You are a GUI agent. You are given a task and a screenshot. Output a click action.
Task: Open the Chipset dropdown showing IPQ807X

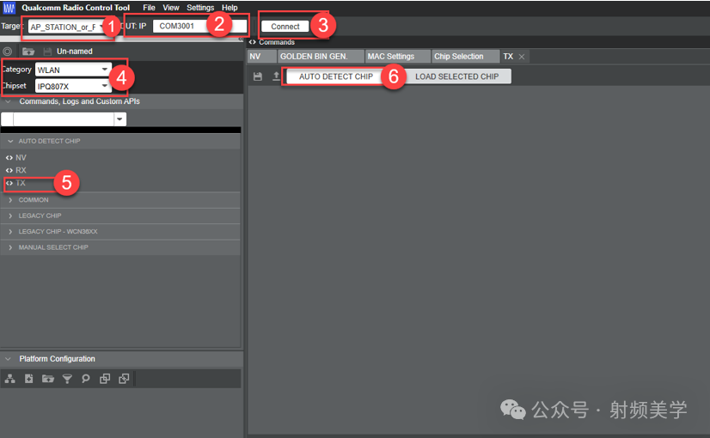tap(73, 86)
